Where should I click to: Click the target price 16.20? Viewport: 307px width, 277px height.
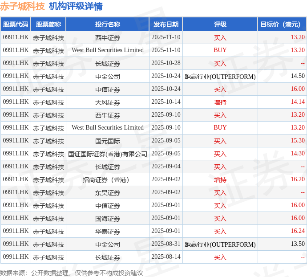click(298, 179)
